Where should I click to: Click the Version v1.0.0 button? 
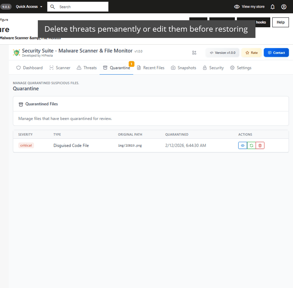pos(222,53)
